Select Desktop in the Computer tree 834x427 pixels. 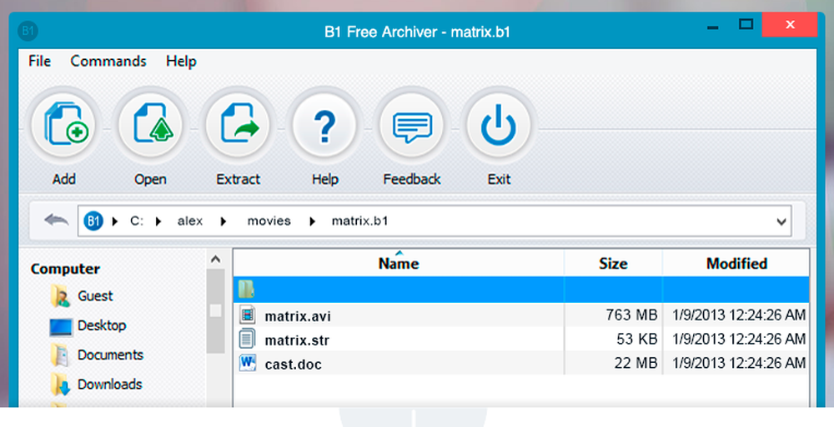pos(102,325)
